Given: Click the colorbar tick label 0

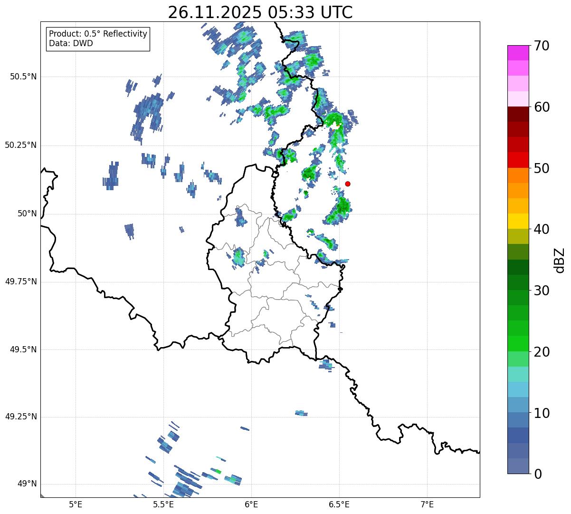Looking at the screenshot, I should pyautogui.click(x=537, y=474).
